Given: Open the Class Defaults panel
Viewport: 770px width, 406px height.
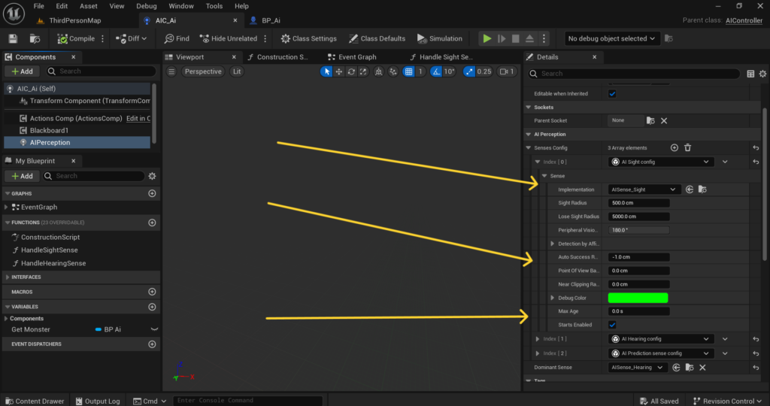Looking at the screenshot, I should point(377,38).
